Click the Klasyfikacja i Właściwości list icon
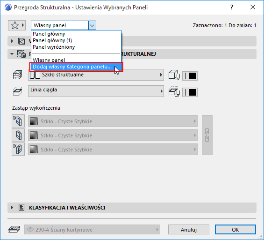Image resolution: width=264 pixels, height=240 pixels. click(21, 207)
